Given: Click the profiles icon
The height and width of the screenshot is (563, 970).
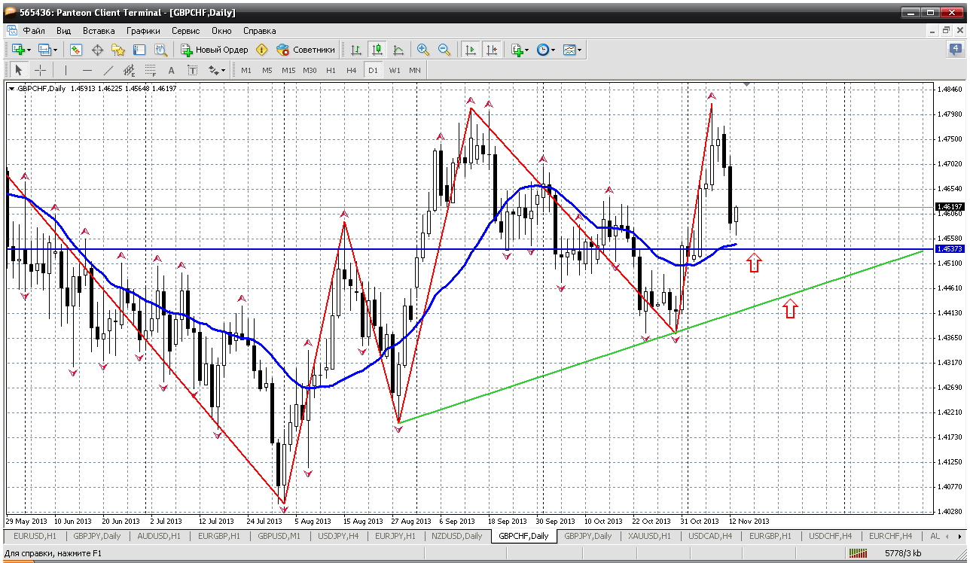Looking at the screenshot, I should pos(44,50).
